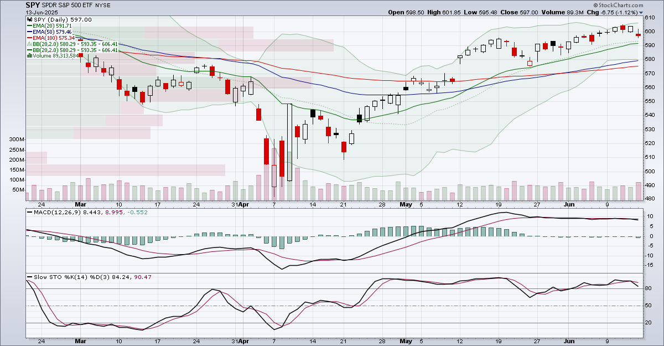Click the last red candlestick near 597
The width and height of the screenshot is (664, 346).
click(638, 34)
